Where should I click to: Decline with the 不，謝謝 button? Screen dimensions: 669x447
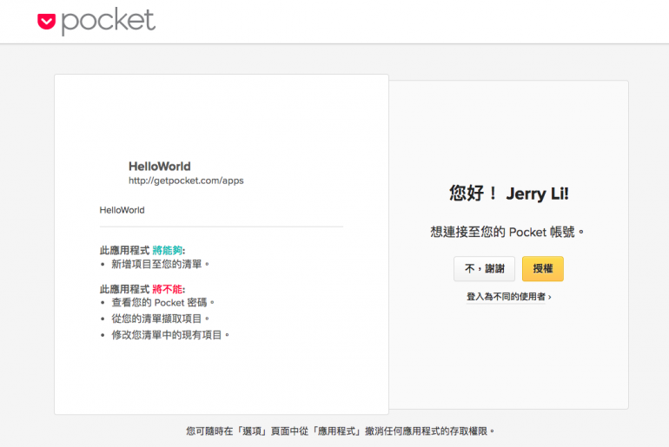click(x=484, y=268)
